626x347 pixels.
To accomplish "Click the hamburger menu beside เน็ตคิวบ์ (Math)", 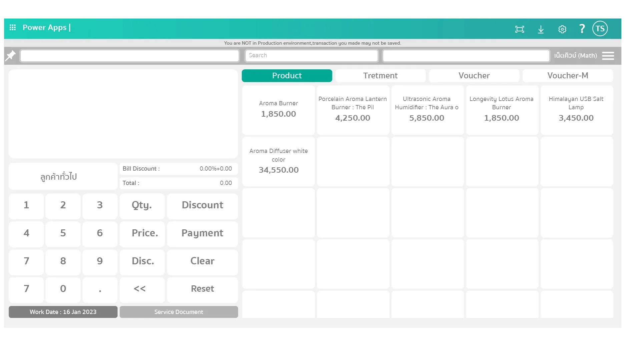I will (x=608, y=56).
